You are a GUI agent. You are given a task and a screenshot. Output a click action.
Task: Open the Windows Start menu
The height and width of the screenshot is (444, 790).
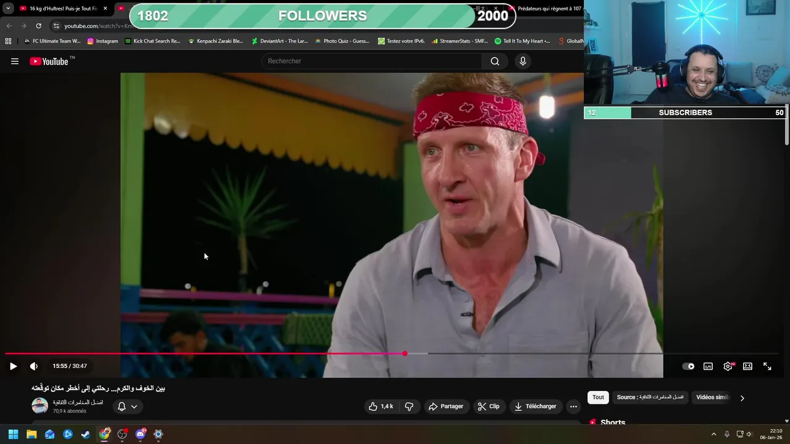click(x=13, y=434)
